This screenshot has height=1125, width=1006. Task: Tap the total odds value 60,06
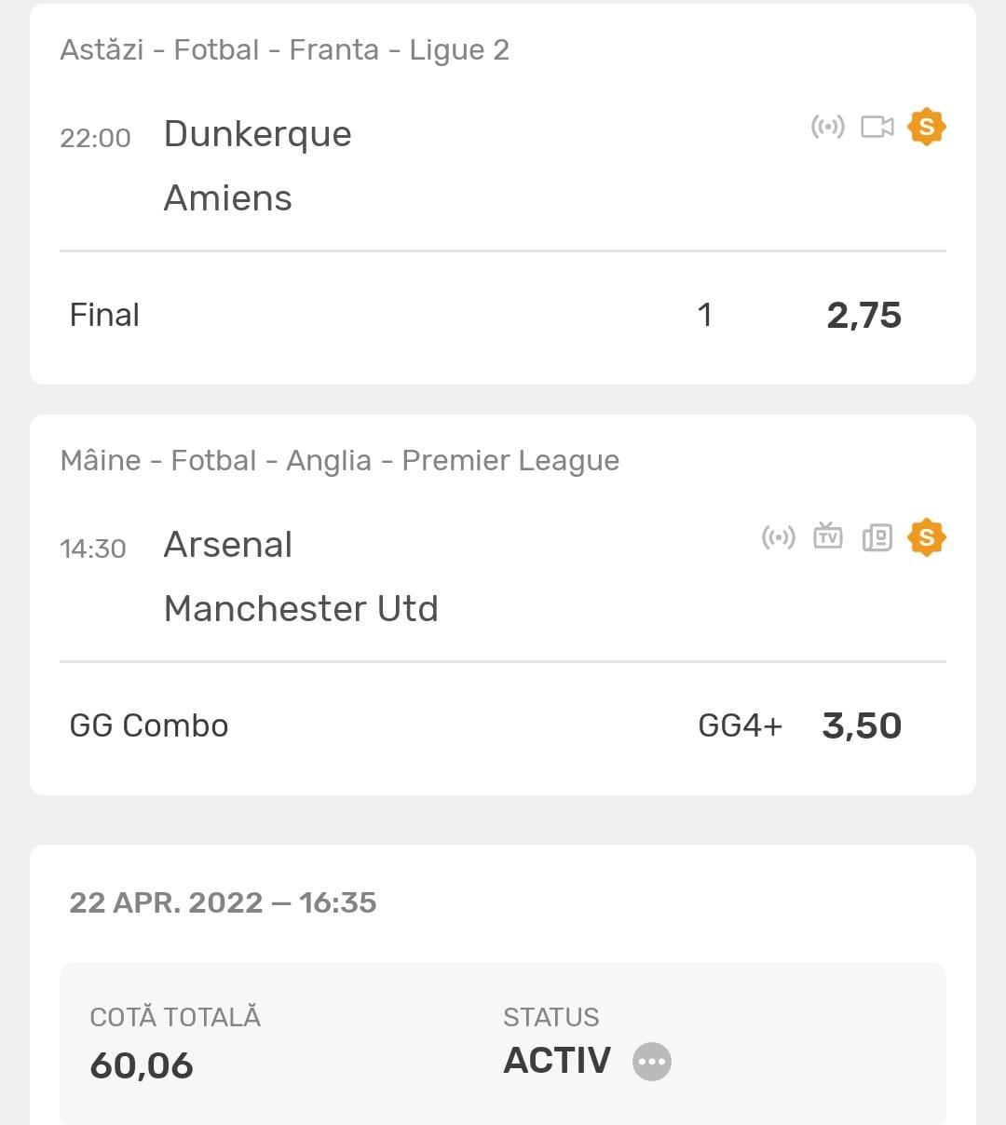(x=142, y=1065)
